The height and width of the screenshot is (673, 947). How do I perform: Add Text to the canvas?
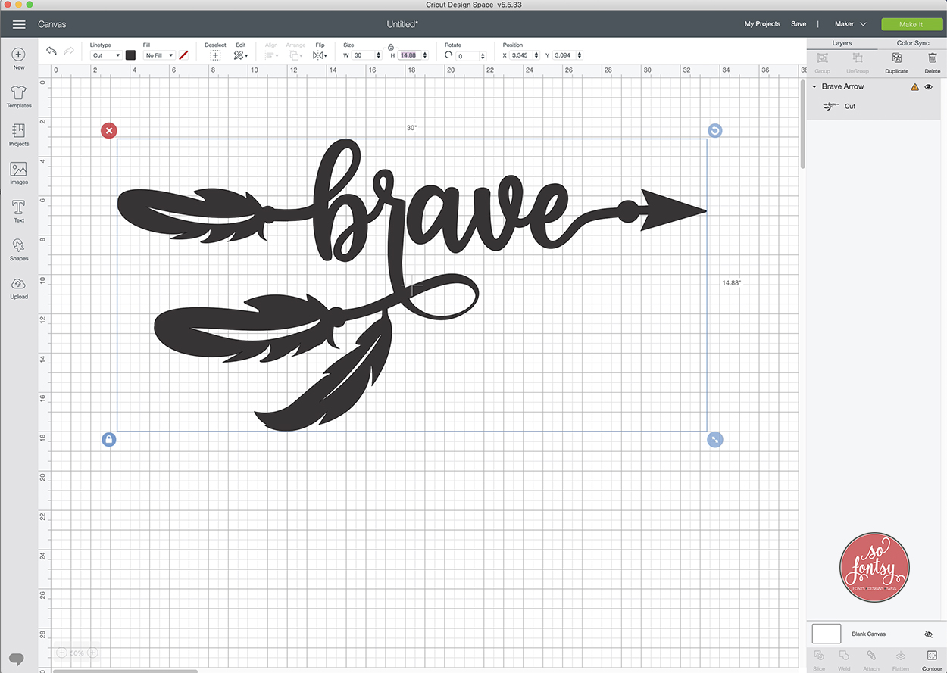[x=19, y=211]
